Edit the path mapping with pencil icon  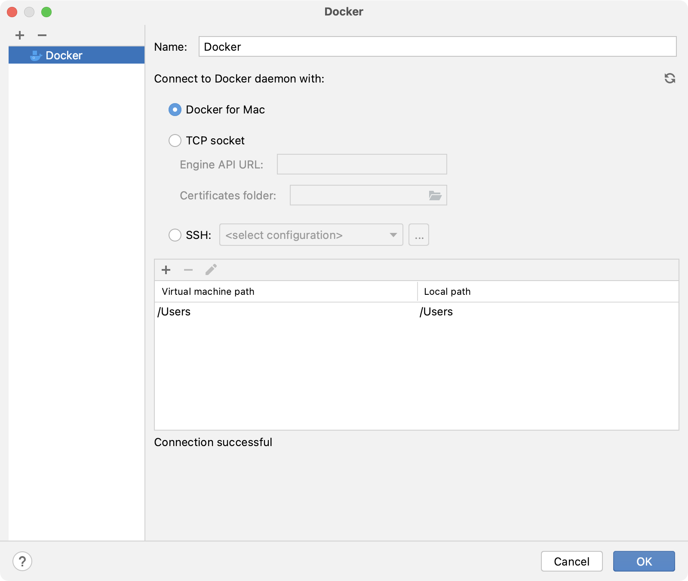click(211, 269)
